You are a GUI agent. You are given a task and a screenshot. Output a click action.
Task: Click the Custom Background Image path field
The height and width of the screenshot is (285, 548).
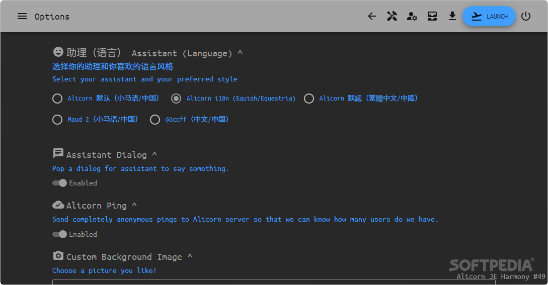[x=274, y=281]
